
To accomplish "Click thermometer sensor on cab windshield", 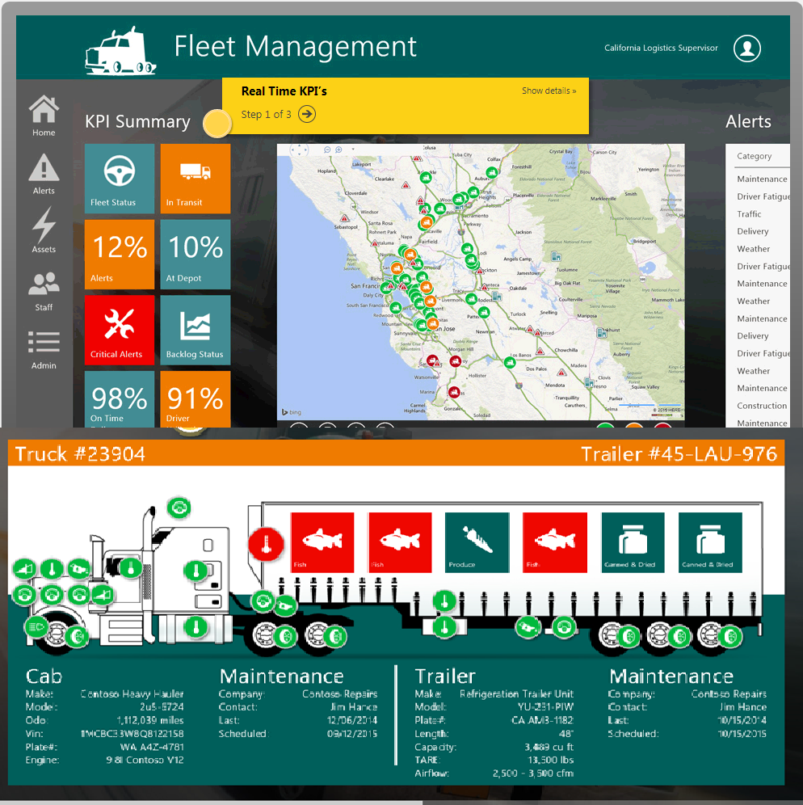I will coord(131,568).
